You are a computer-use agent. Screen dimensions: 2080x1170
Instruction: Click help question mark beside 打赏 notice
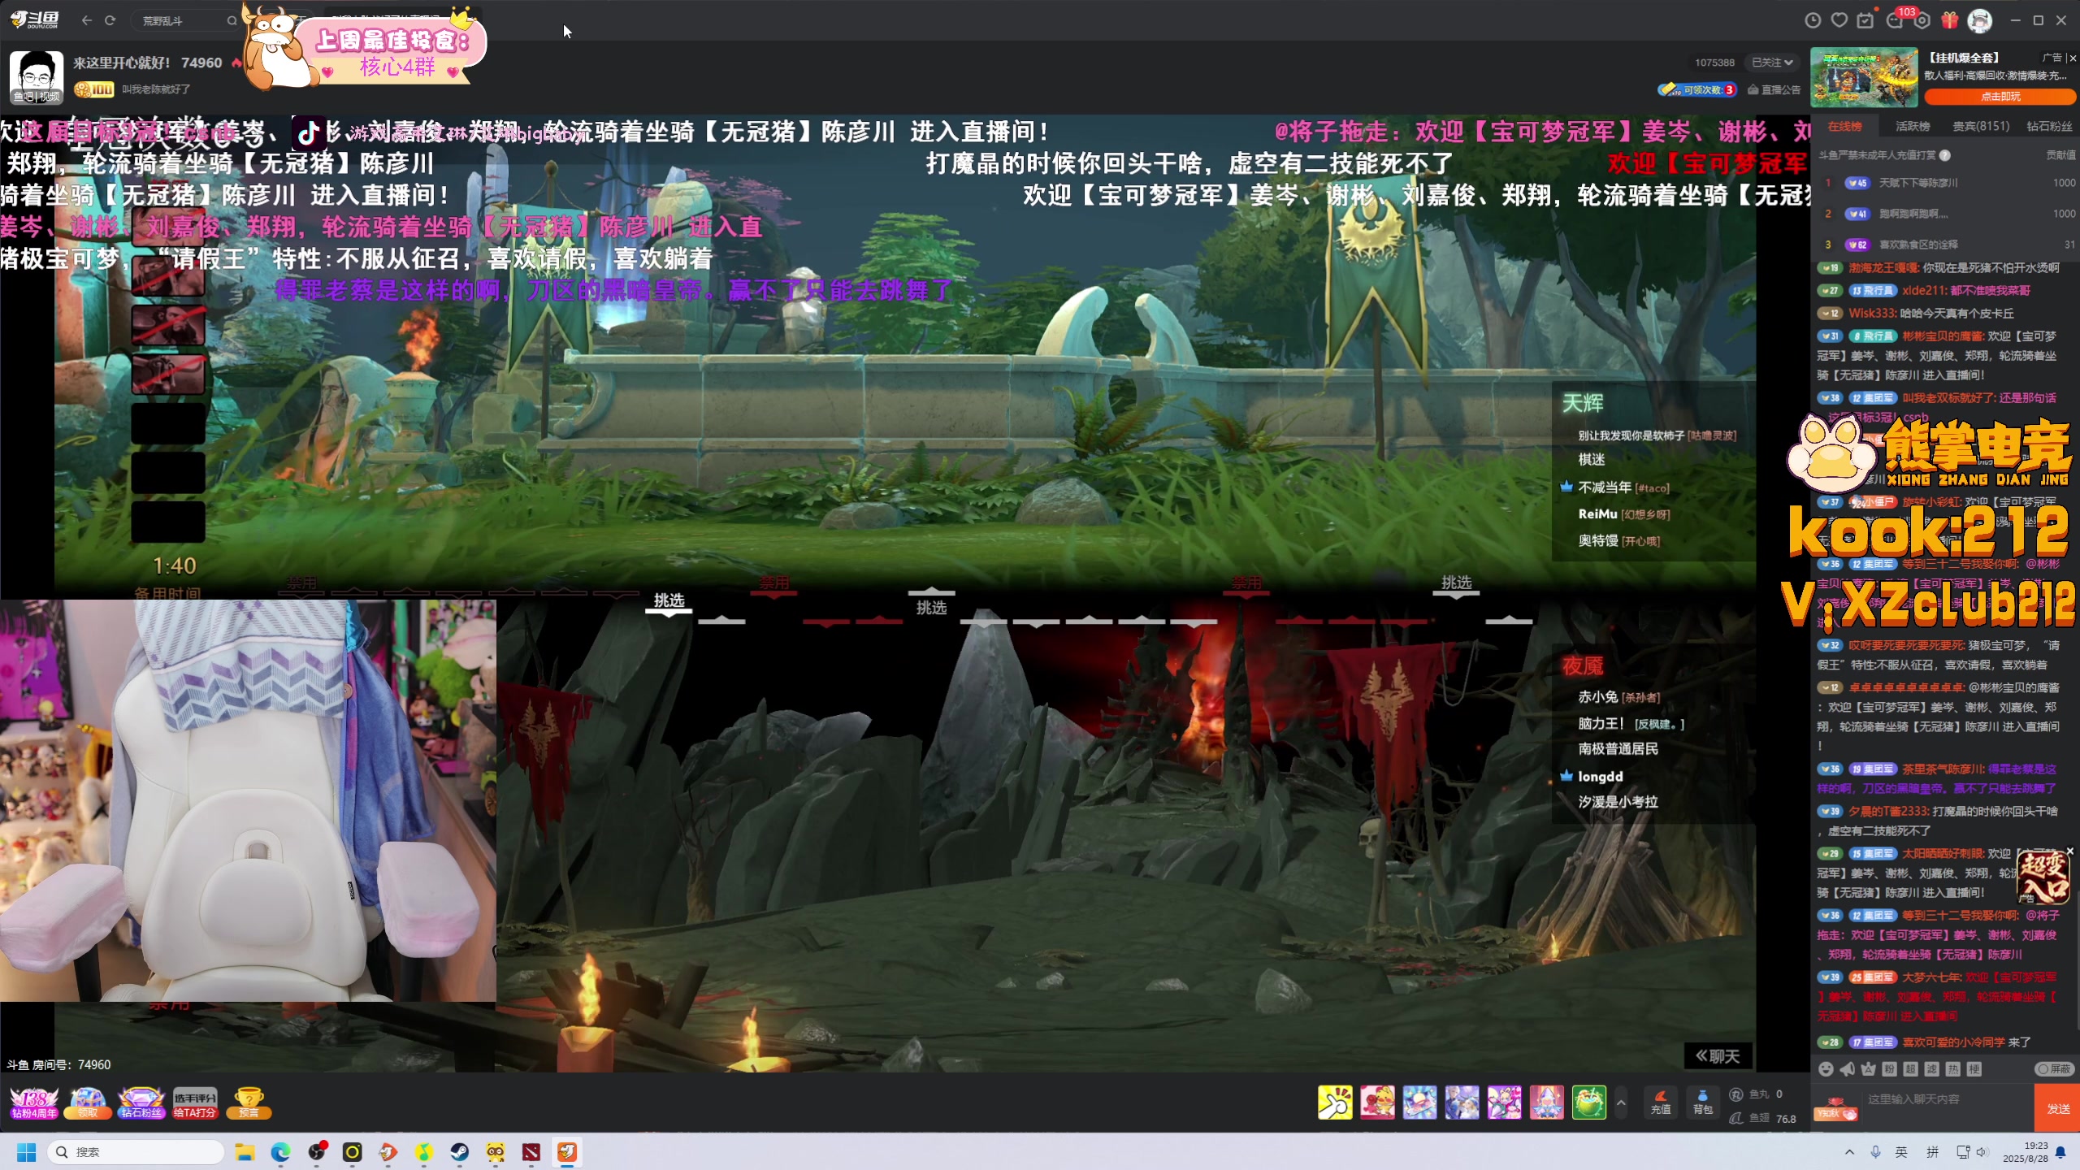(x=1945, y=155)
